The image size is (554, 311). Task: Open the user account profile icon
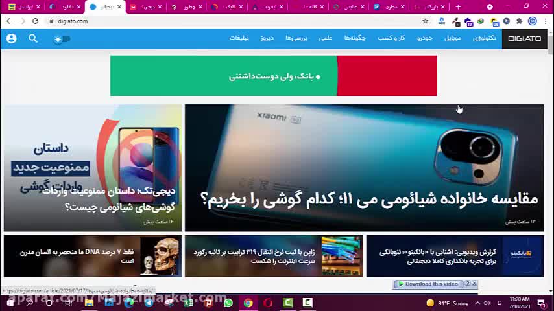(x=11, y=39)
